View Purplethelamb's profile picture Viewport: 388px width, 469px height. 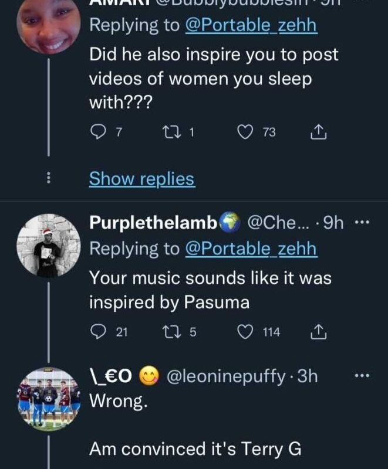pos(48,245)
